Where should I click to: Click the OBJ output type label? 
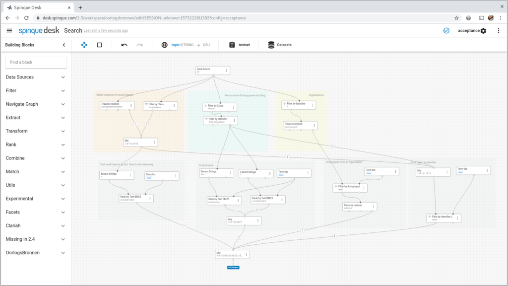coord(206,45)
